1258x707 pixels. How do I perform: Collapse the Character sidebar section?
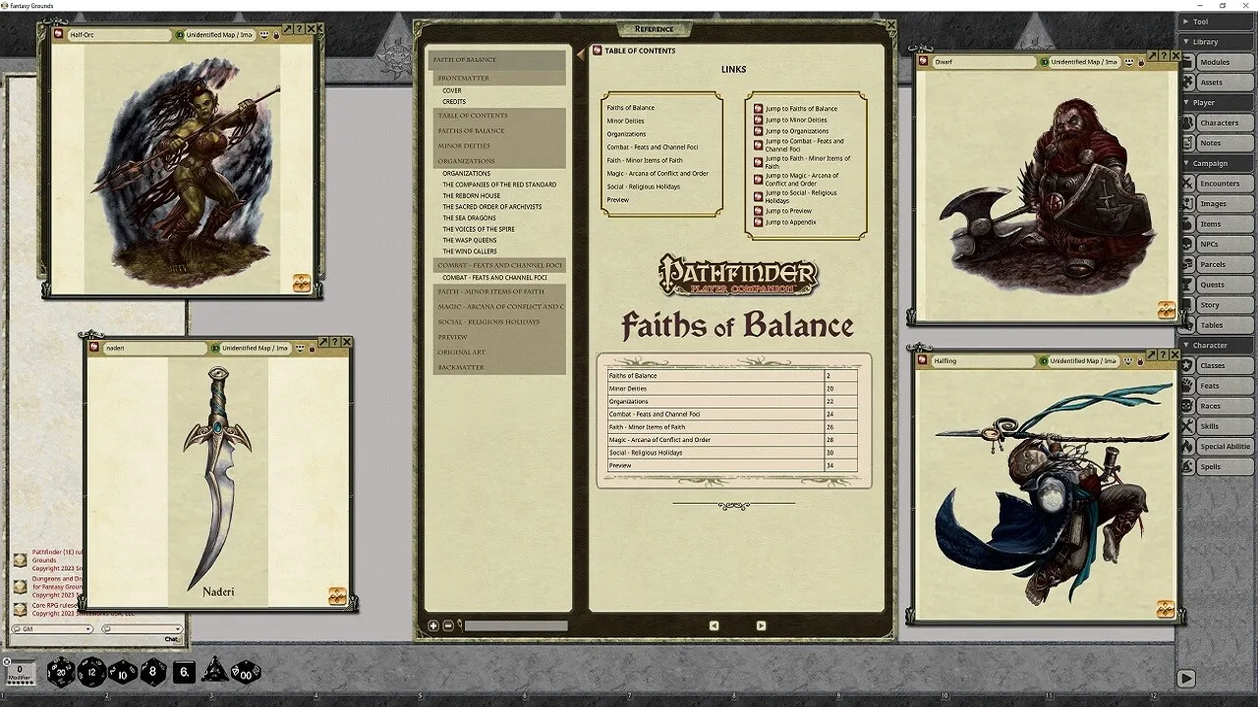pos(1217,346)
